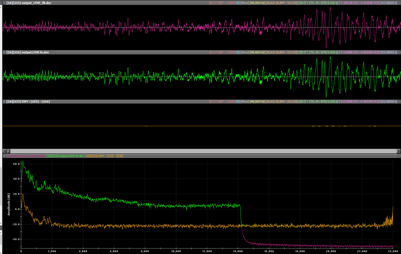Click the Amplitude (dB) axis label
The image size is (401, 254).
[x=9, y=204]
